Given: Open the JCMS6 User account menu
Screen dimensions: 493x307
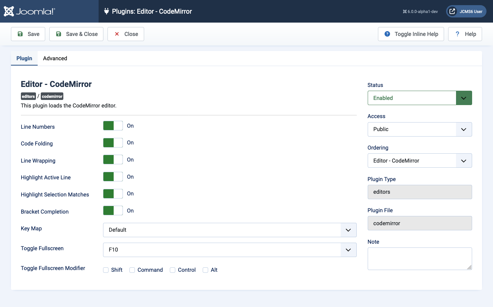Looking at the screenshot, I should click(x=466, y=11).
